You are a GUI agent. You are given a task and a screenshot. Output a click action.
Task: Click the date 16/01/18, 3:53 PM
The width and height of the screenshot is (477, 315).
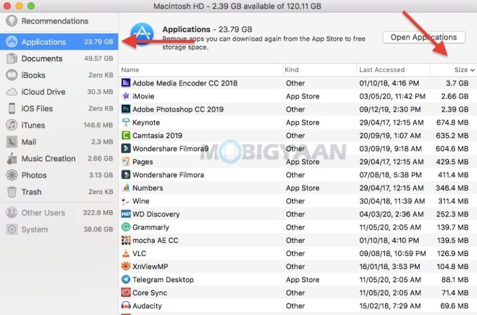click(x=389, y=267)
